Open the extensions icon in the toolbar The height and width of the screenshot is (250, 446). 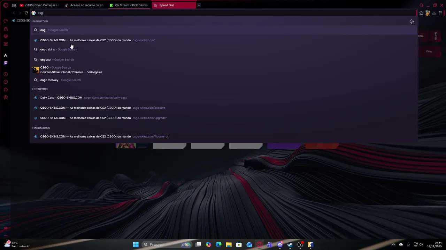pos(421,13)
